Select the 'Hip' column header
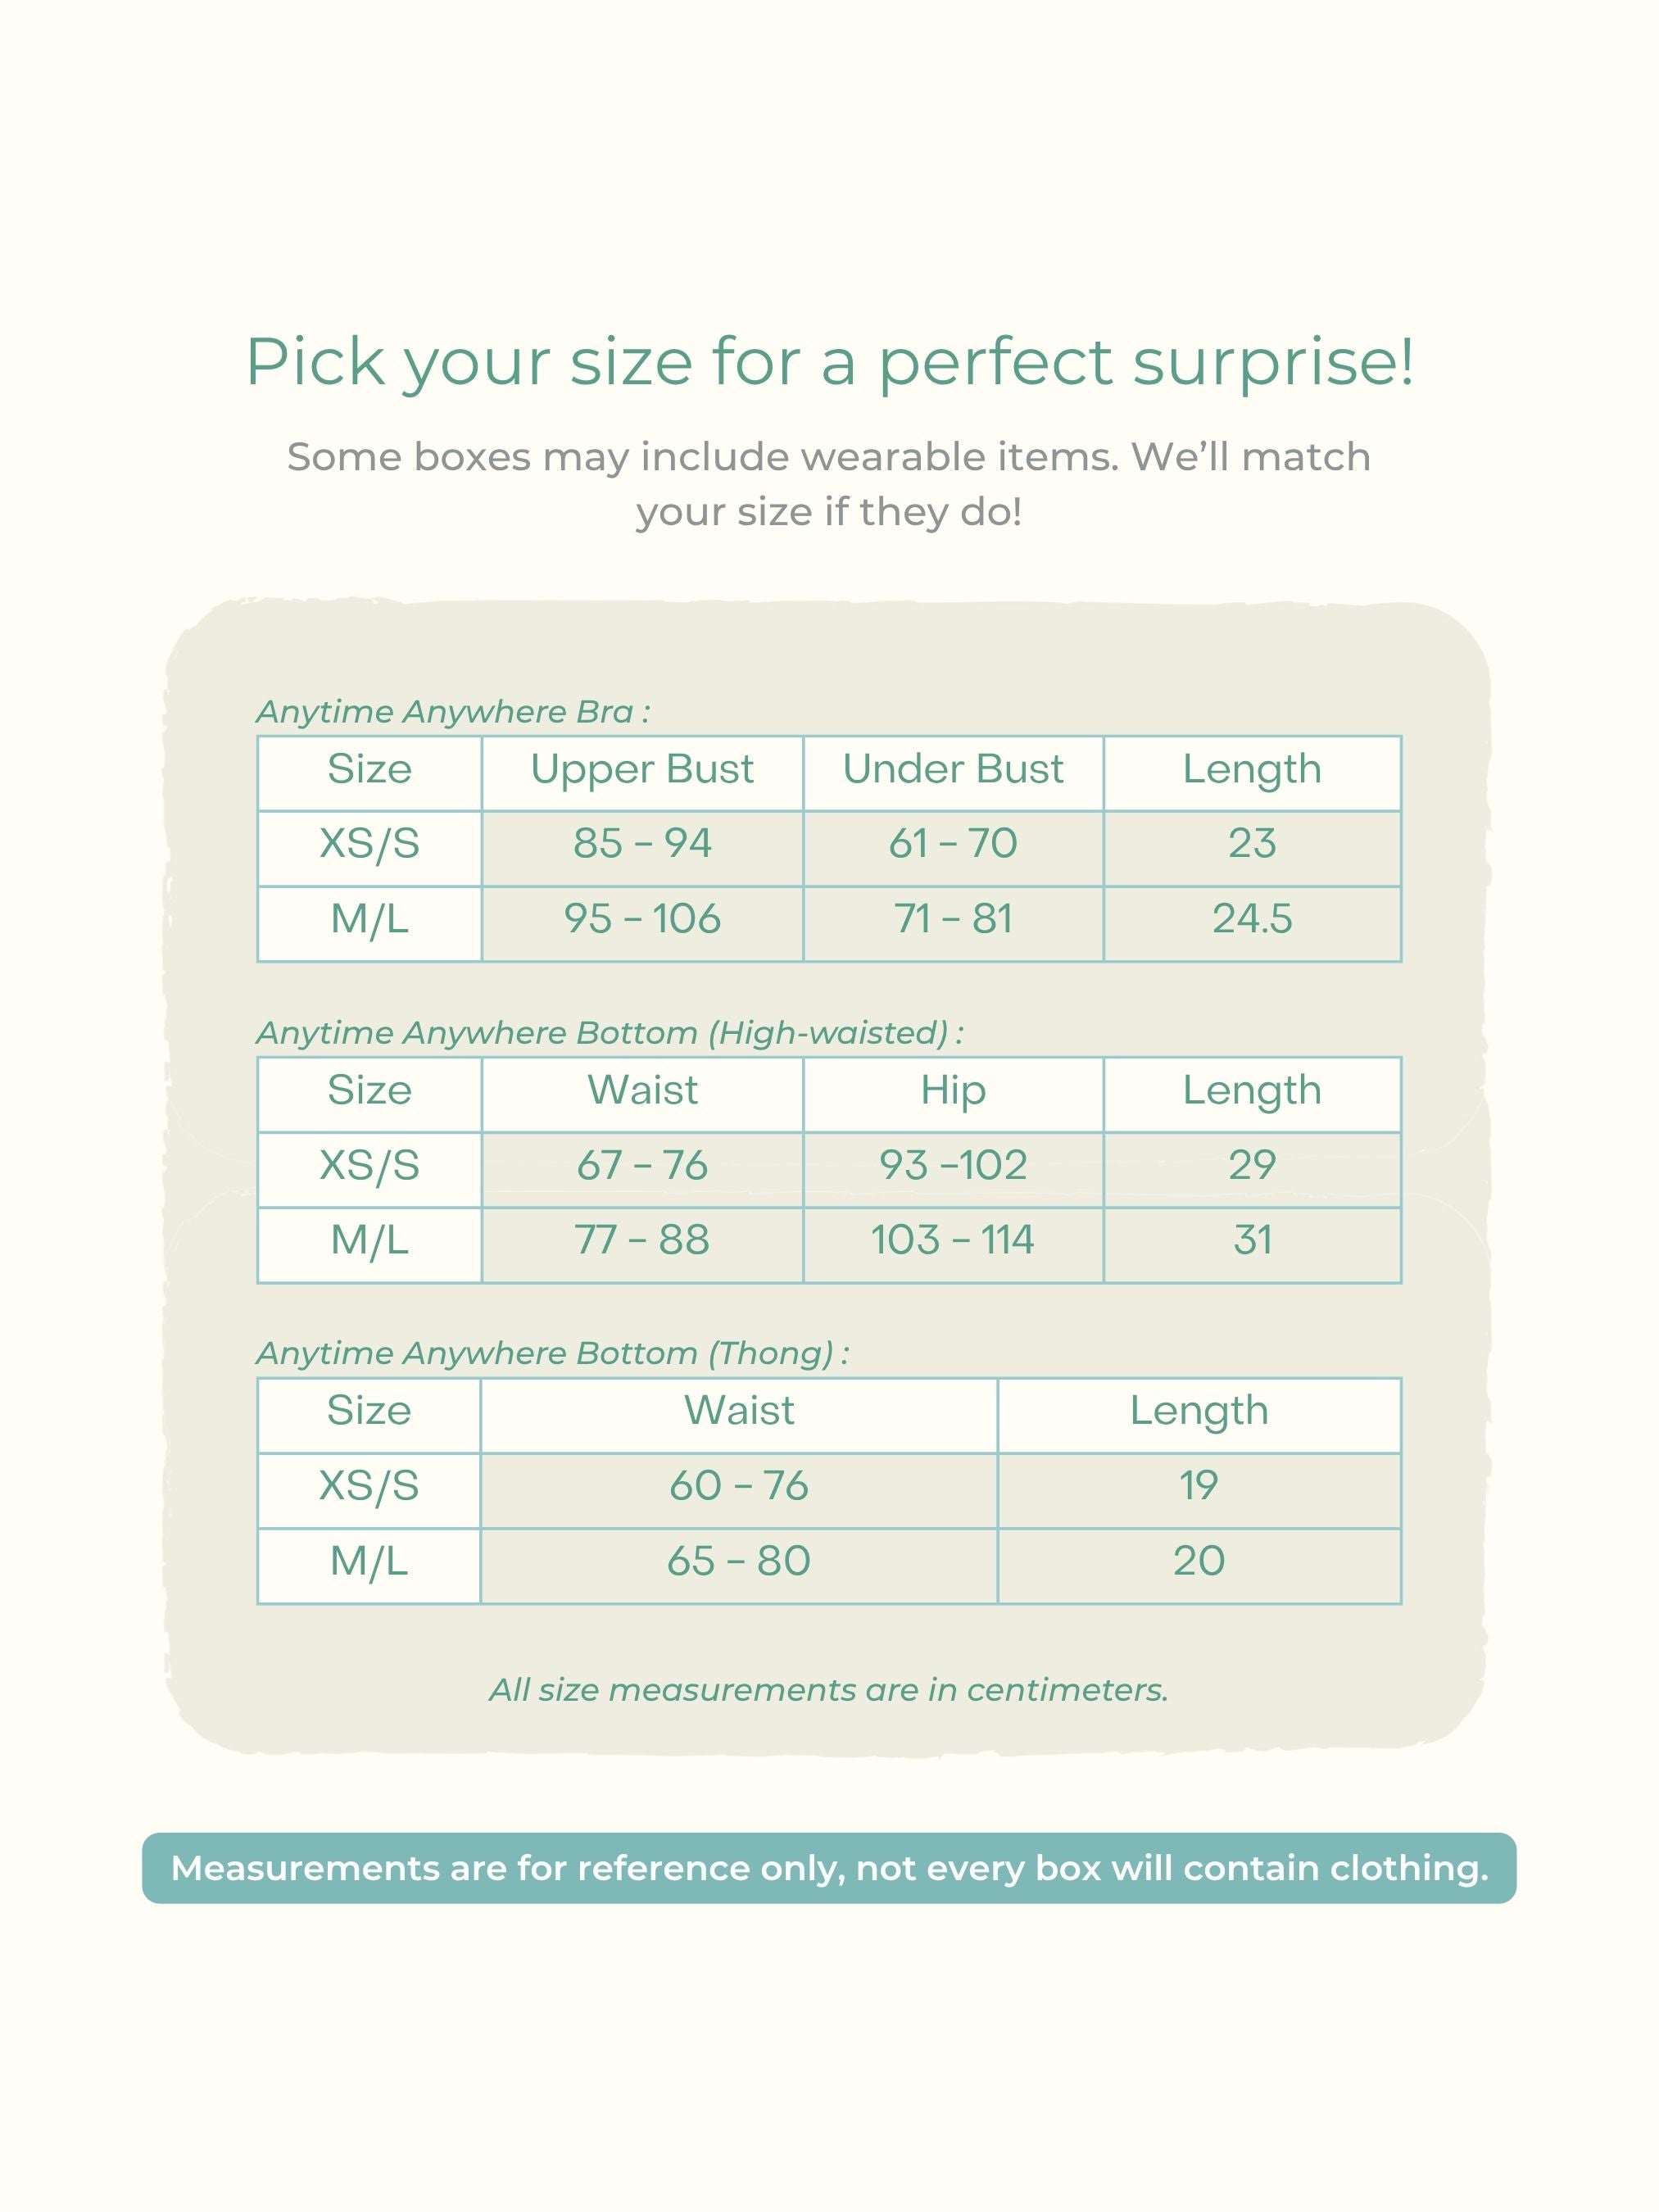Image resolution: width=1659 pixels, height=2212 pixels. [x=953, y=1091]
